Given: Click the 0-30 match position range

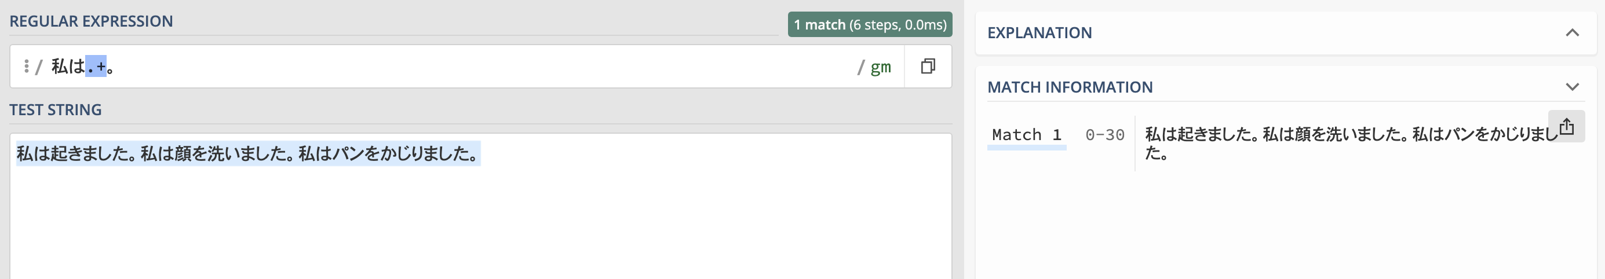Looking at the screenshot, I should point(1104,134).
